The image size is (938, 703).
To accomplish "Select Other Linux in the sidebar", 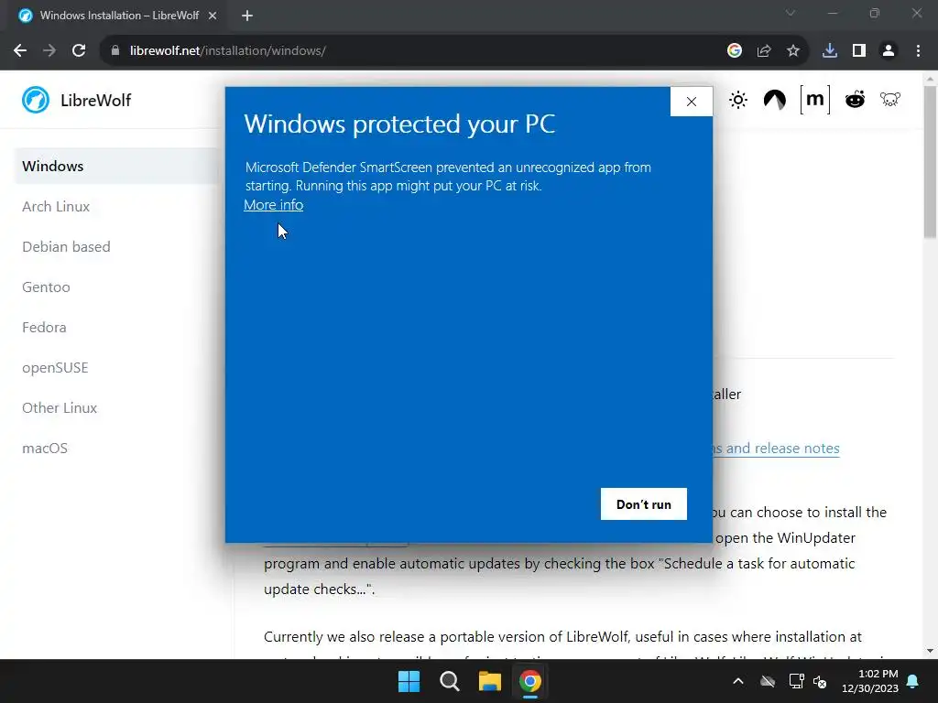I will point(60,408).
